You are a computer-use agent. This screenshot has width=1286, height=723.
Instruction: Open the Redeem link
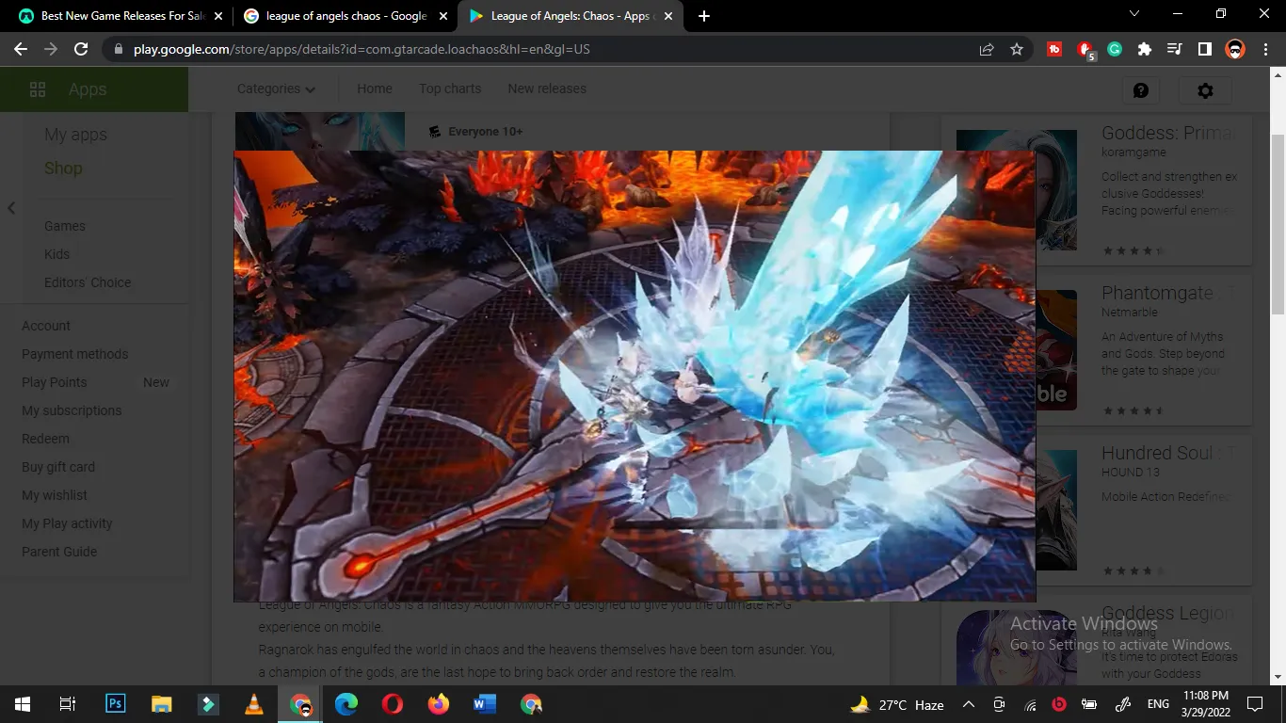point(45,439)
